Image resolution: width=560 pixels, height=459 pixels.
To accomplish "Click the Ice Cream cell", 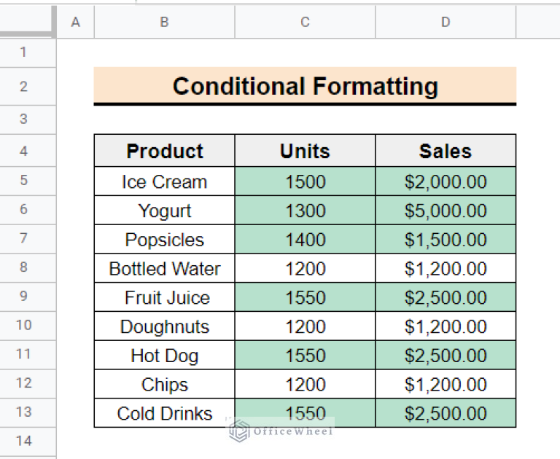I will tap(164, 181).
